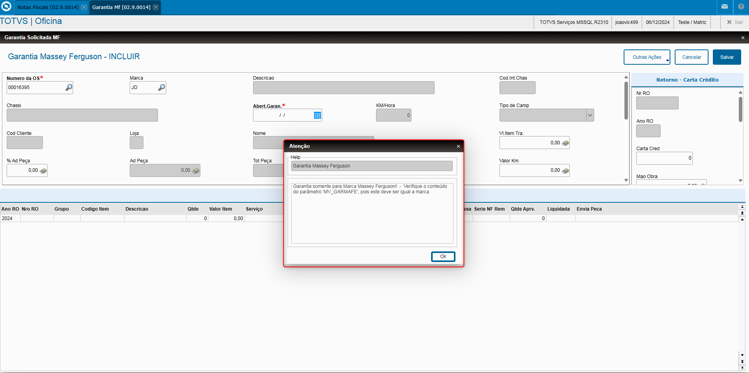Sort by Codigo Item column header

pyautogui.click(x=95, y=209)
